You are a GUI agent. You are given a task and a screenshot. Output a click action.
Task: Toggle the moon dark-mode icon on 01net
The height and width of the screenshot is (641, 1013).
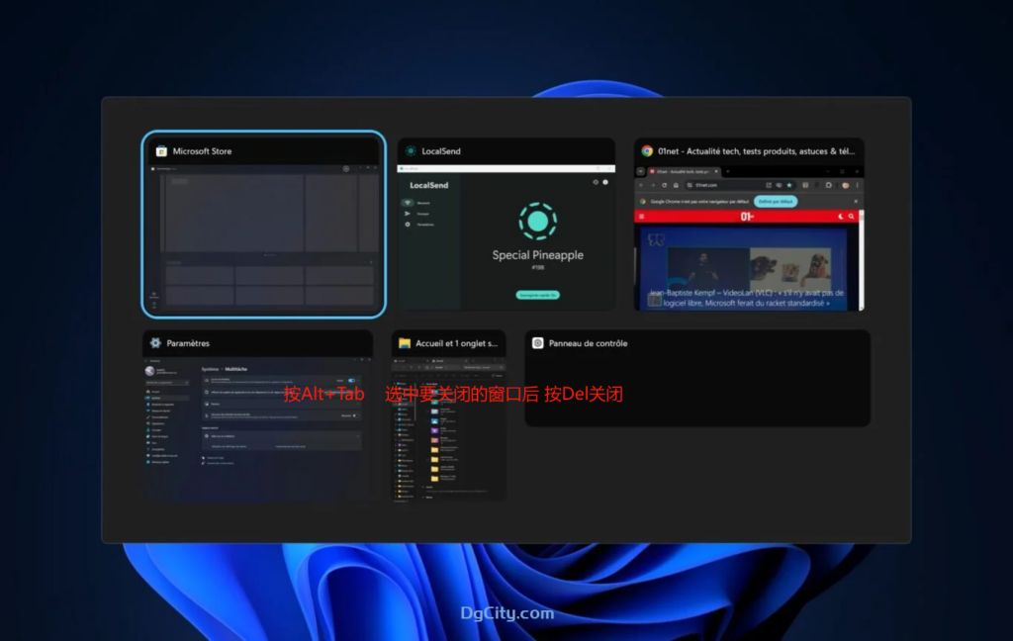tap(841, 217)
